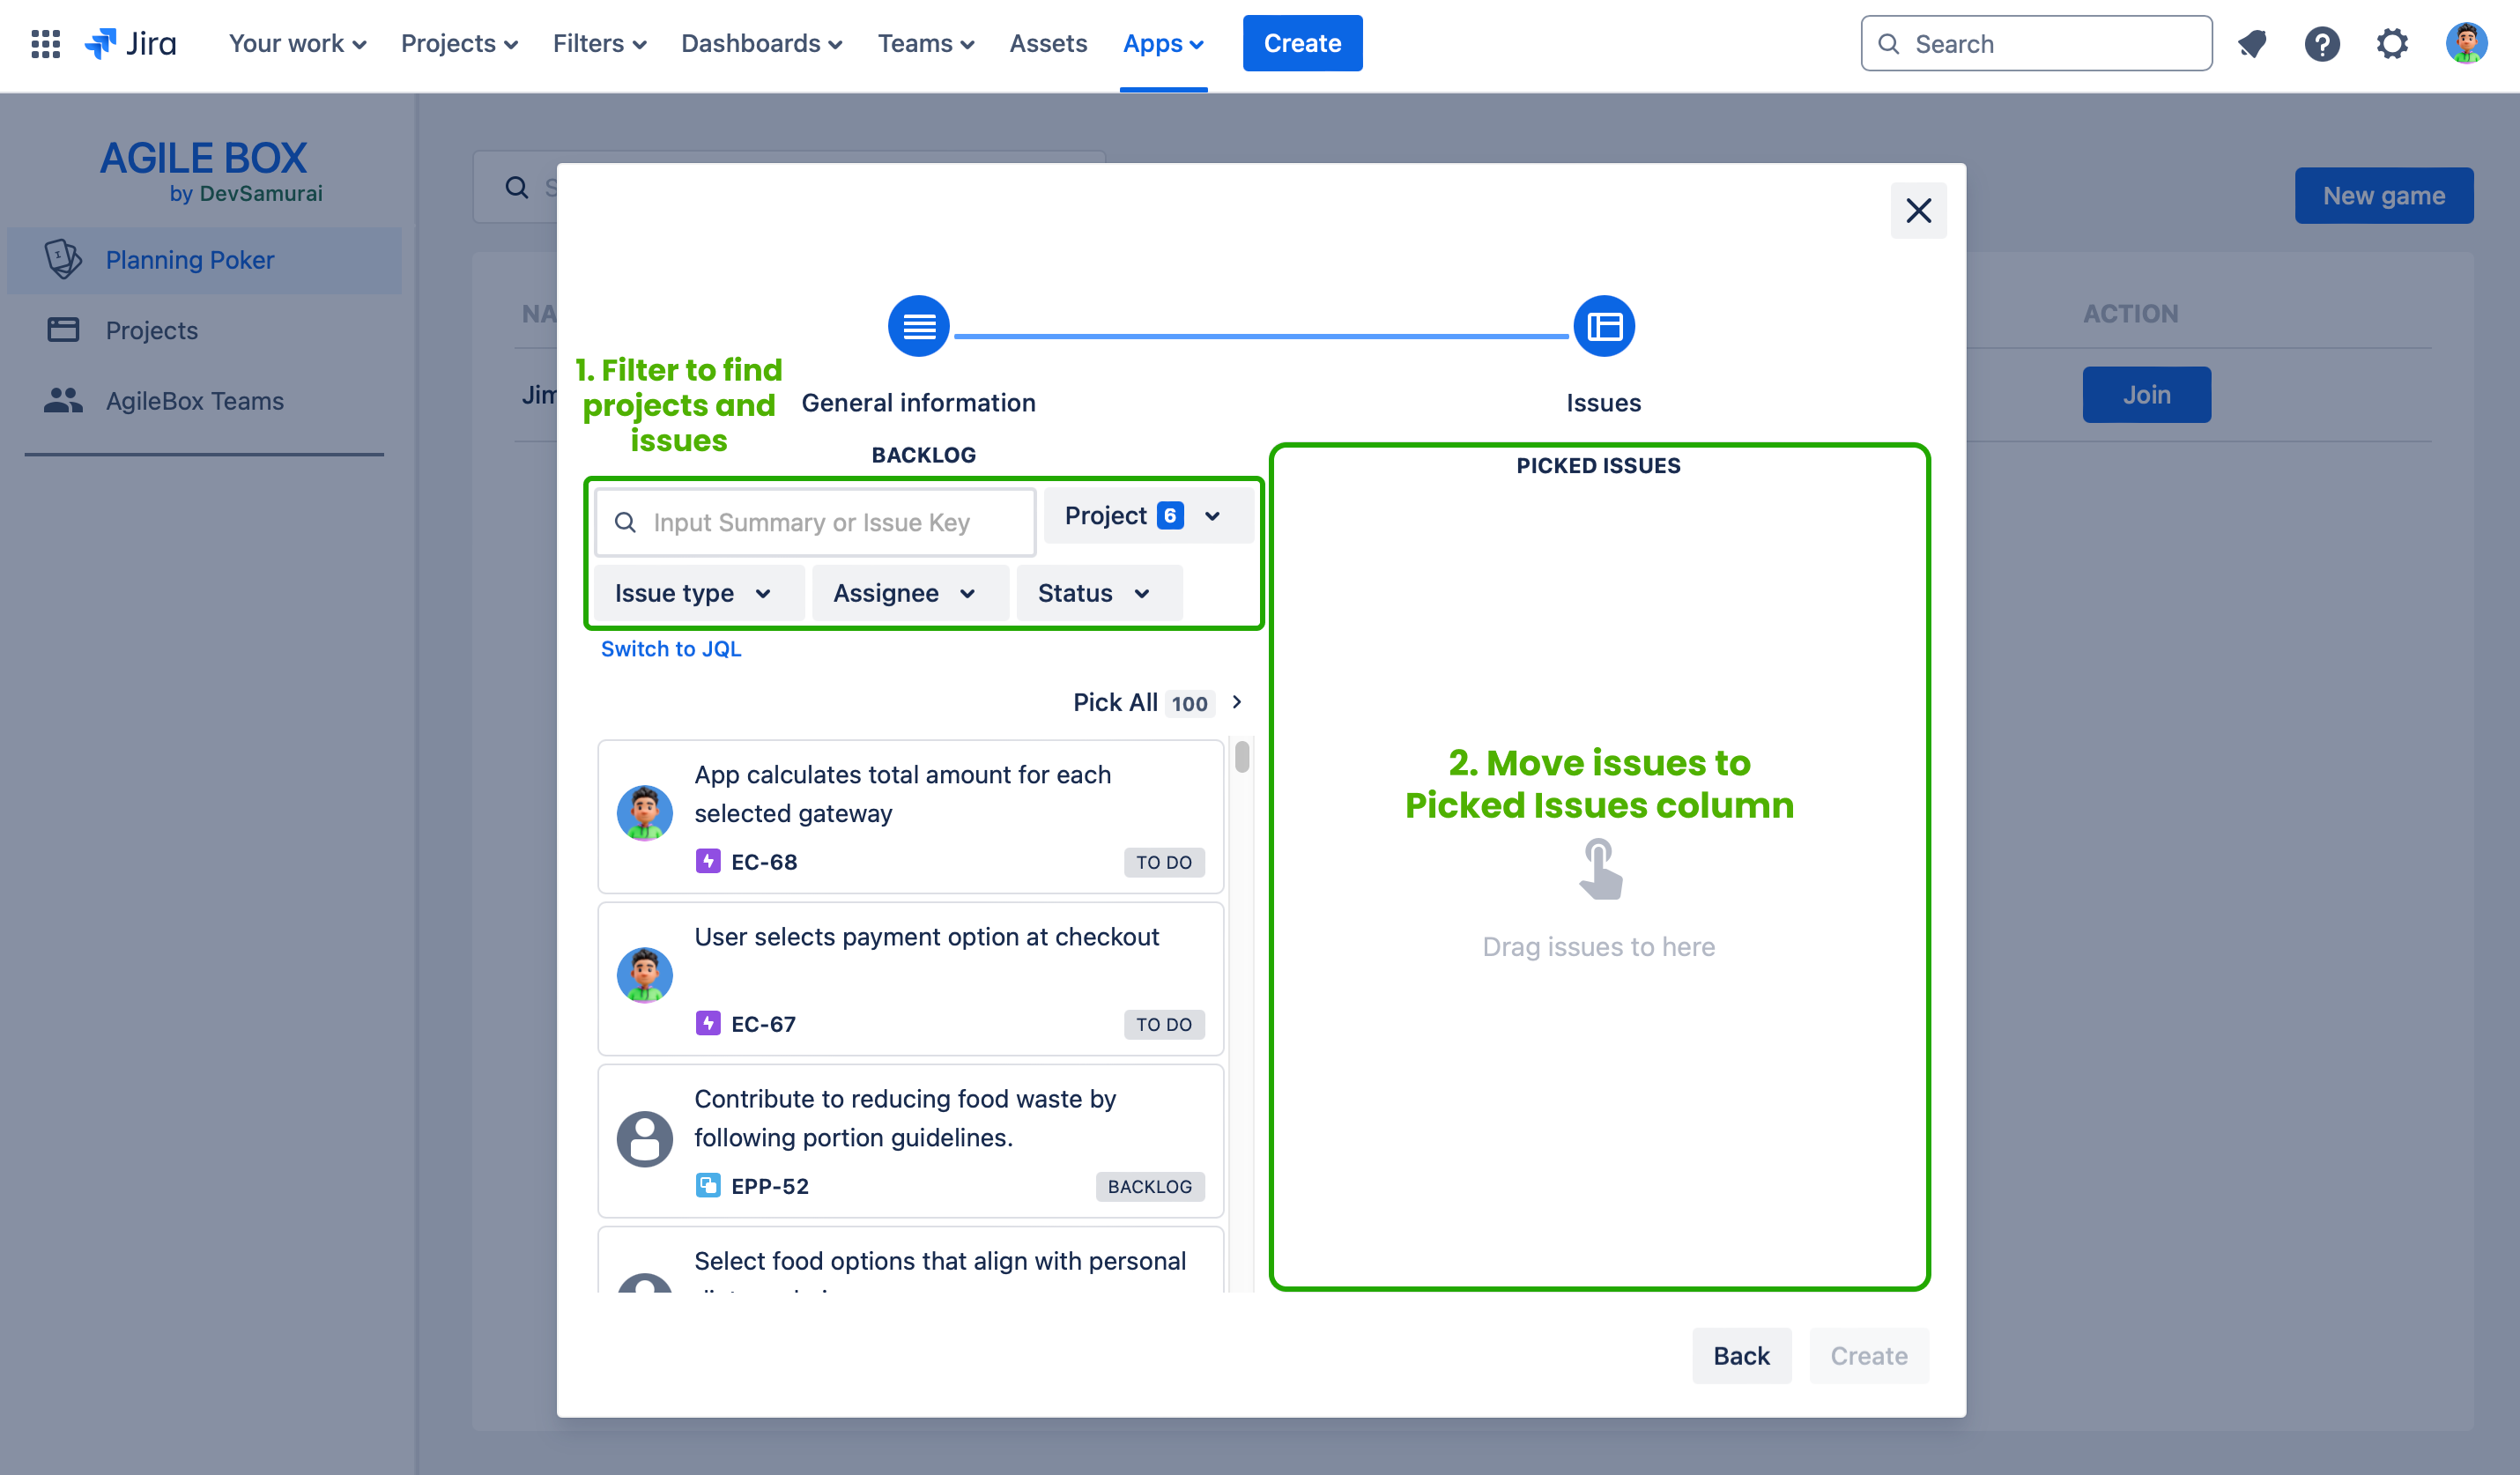Click the search magnifier in backlog filter
Image resolution: width=2520 pixels, height=1475 pixels.
click(625, 522)
